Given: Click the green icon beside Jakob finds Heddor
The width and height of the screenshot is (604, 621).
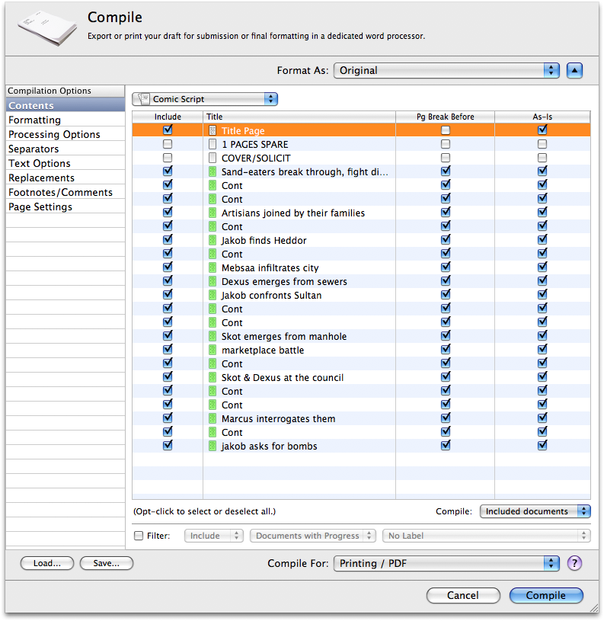Looking at the screenshot, I should pyautogui.click(x=213, y=240).
